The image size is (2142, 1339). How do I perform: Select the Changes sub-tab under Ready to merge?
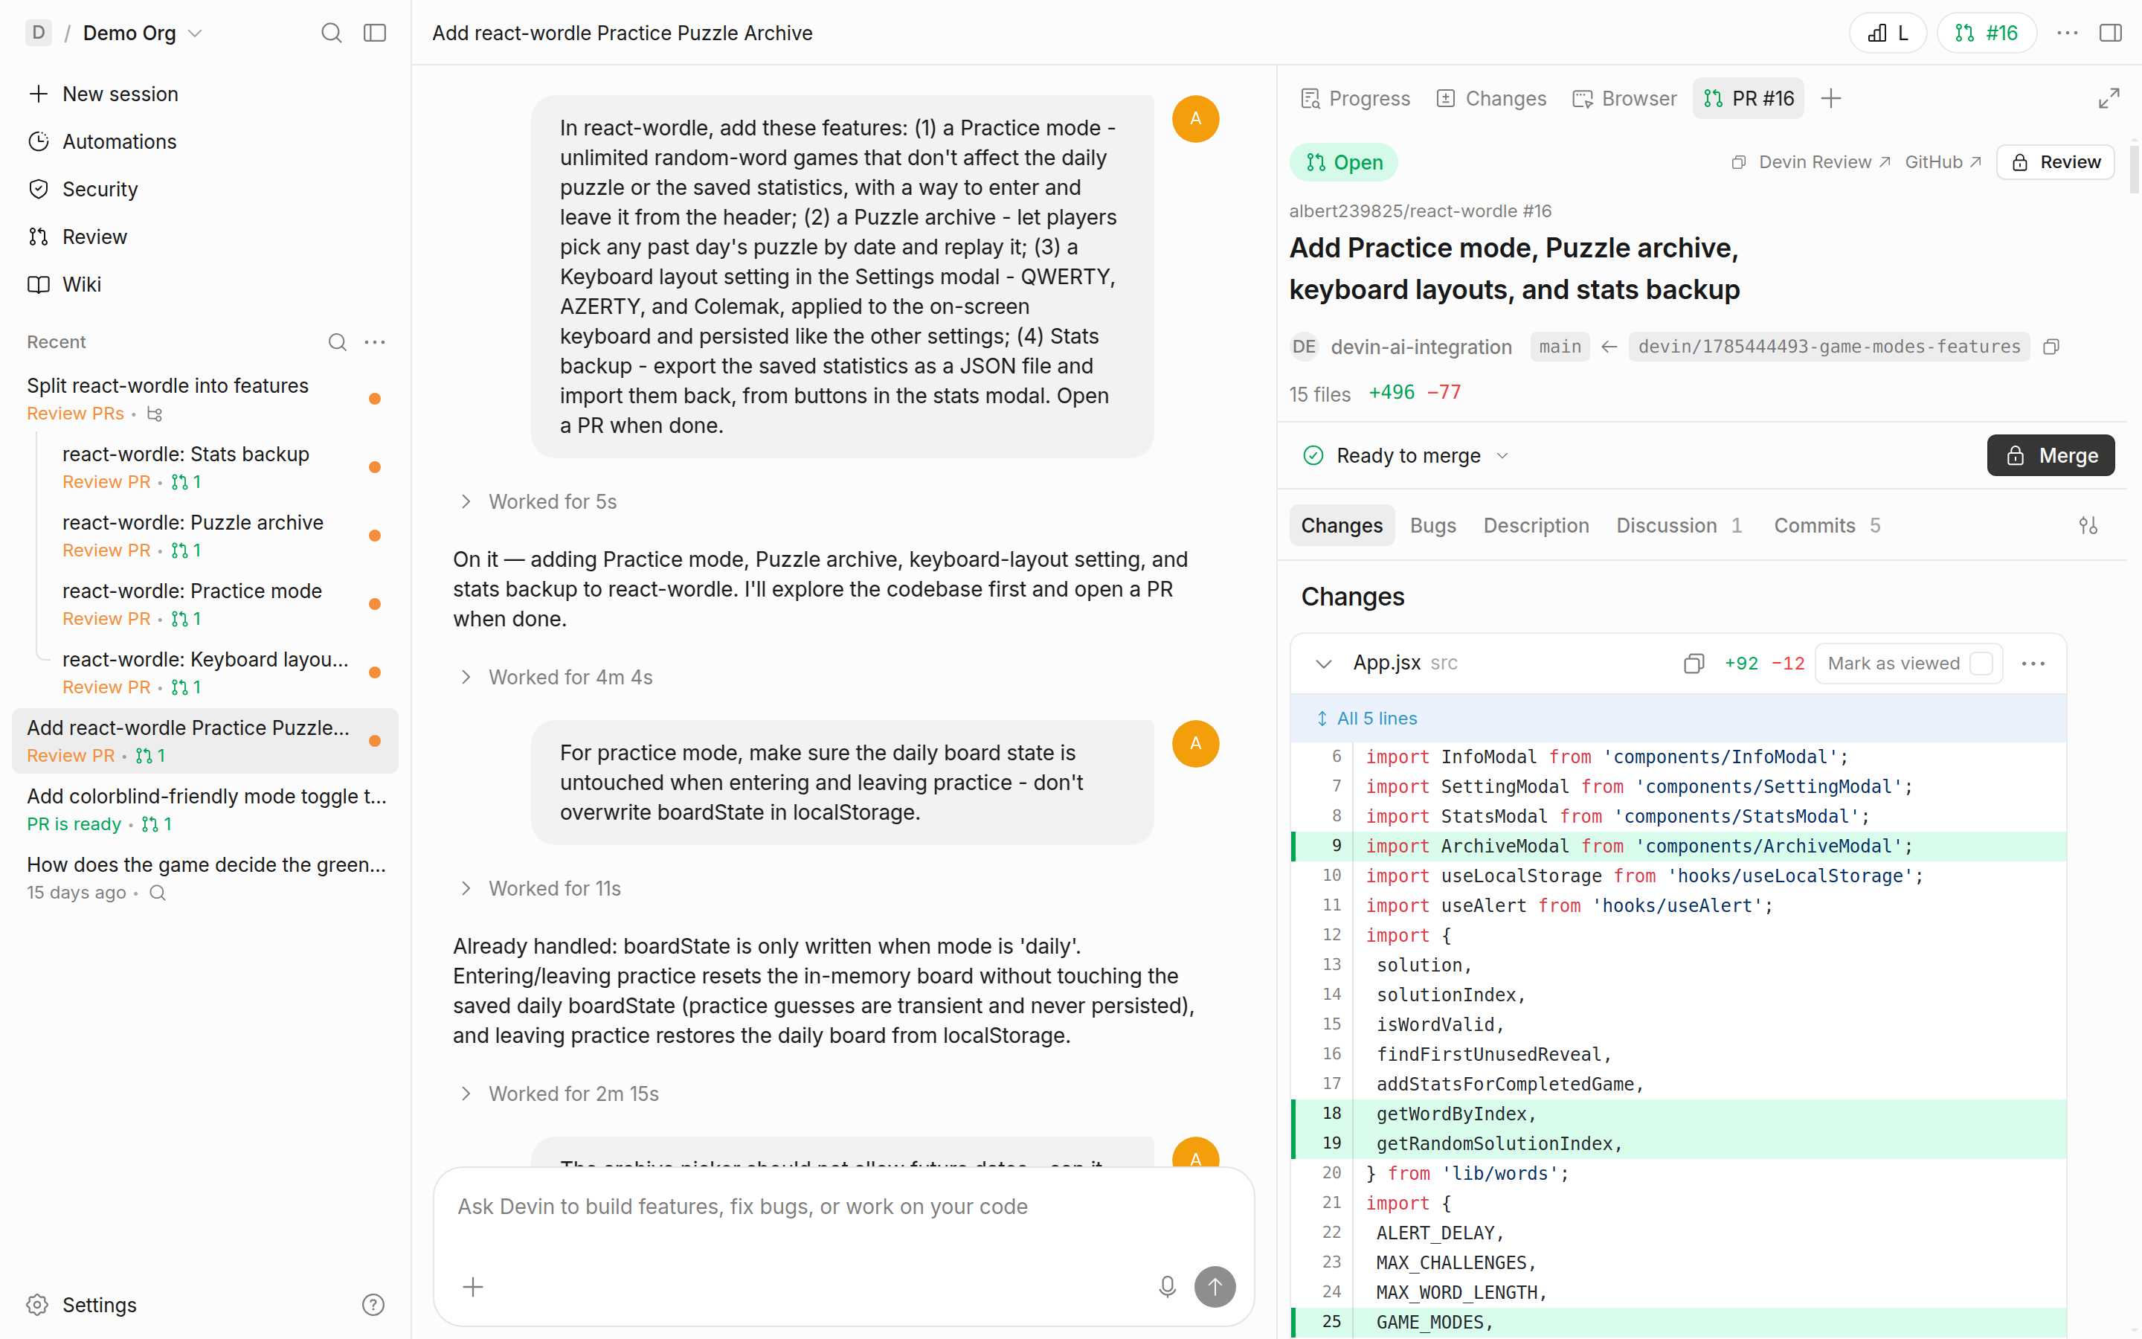click(1341, 525)
